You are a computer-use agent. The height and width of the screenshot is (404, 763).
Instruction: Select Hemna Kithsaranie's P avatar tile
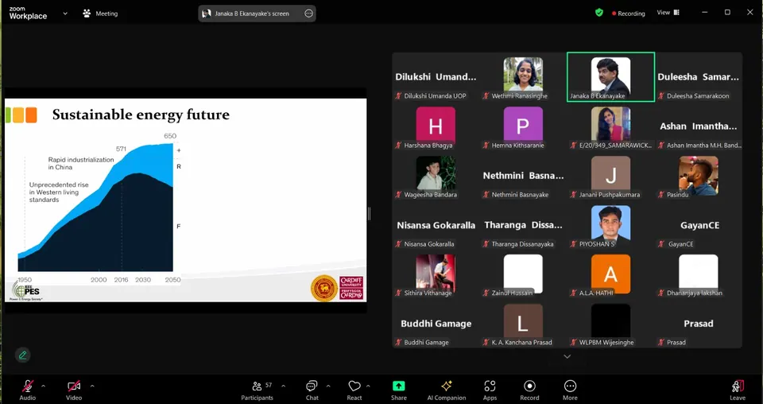(523, 126)
